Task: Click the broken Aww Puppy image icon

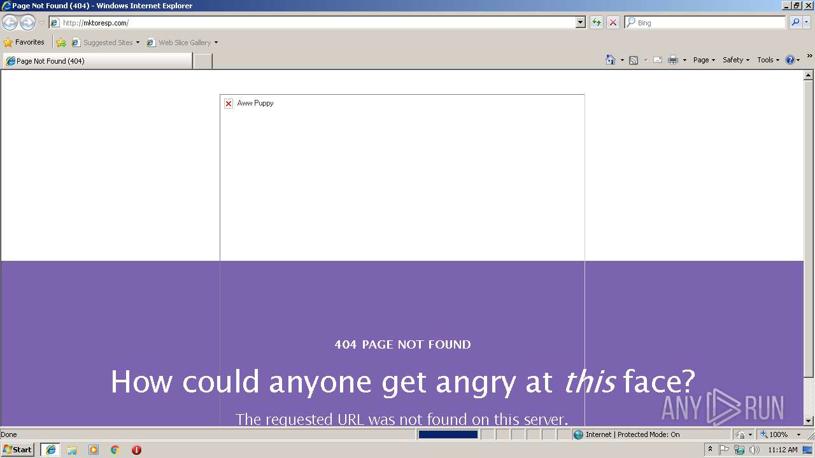Action: click(229, 104)
